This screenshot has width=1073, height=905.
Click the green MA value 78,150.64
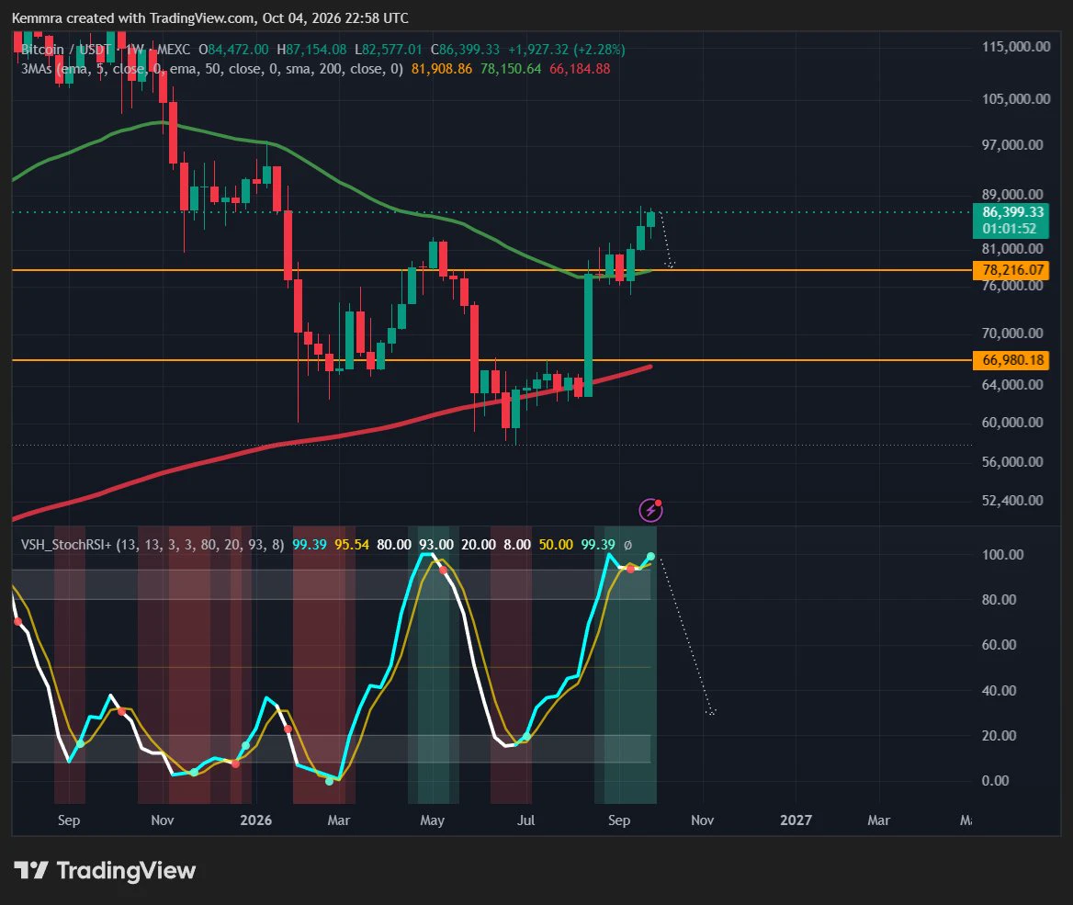click(511, 69)
